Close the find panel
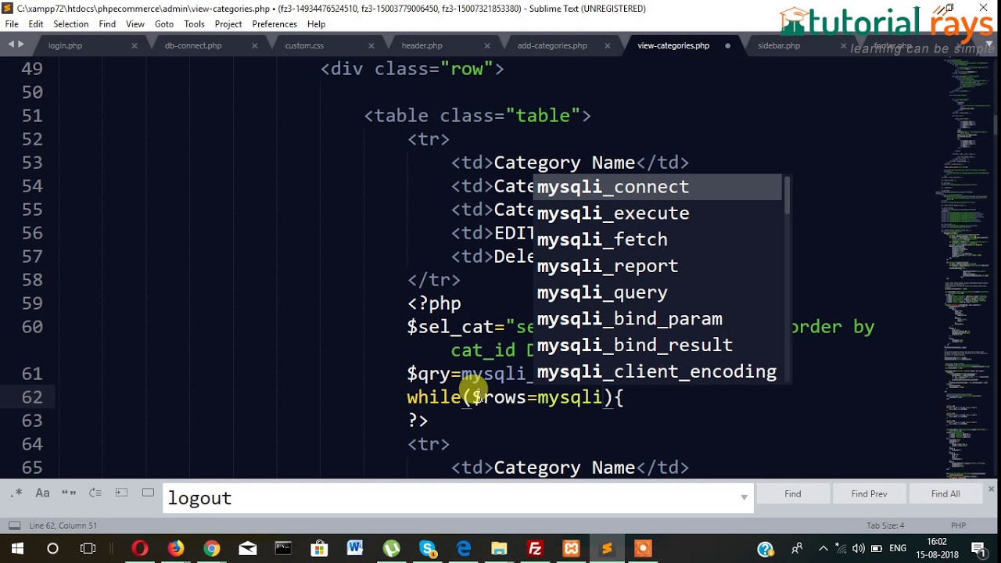 (991, 489)
